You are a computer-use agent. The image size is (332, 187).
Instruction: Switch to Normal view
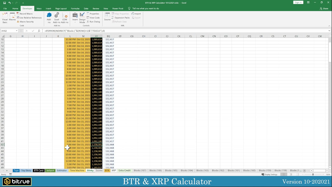pos(284,175)
